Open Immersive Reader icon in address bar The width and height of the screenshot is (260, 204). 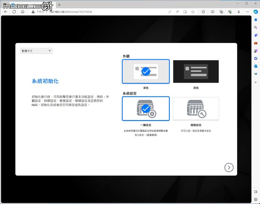coord(185,12)
